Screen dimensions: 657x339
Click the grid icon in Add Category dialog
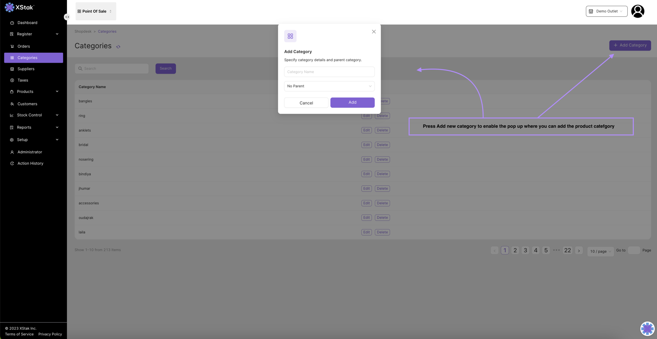click(x=290, y=36)
